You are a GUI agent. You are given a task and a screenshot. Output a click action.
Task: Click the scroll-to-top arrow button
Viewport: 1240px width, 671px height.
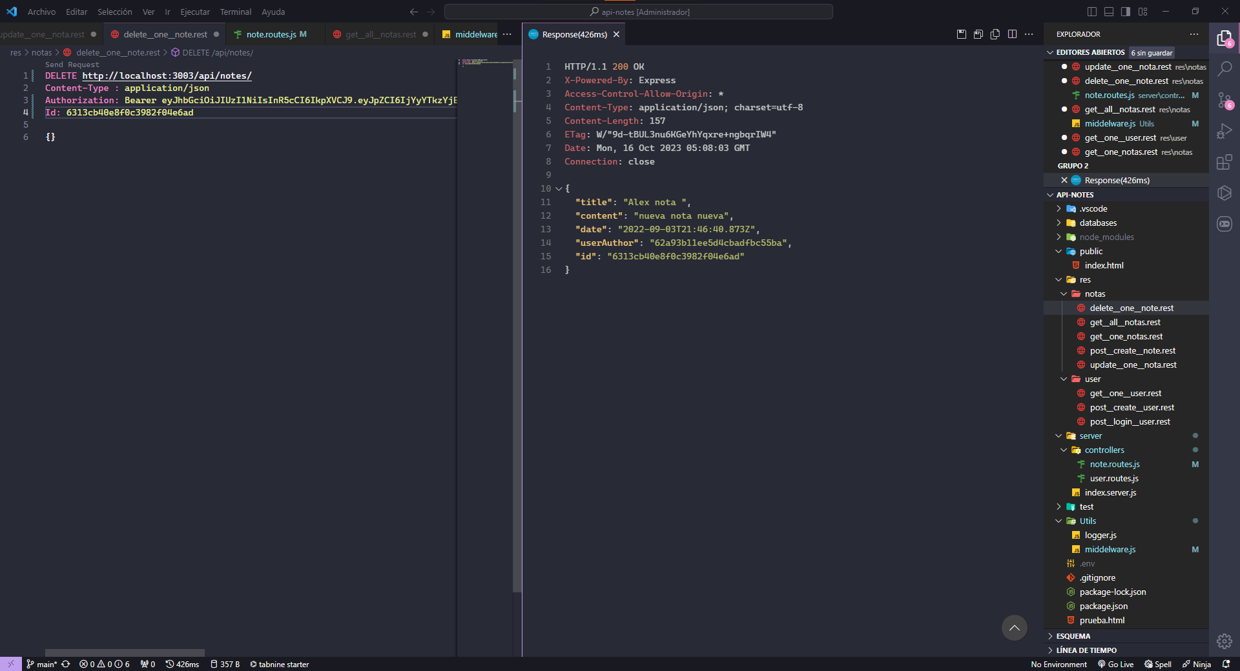1014,627
